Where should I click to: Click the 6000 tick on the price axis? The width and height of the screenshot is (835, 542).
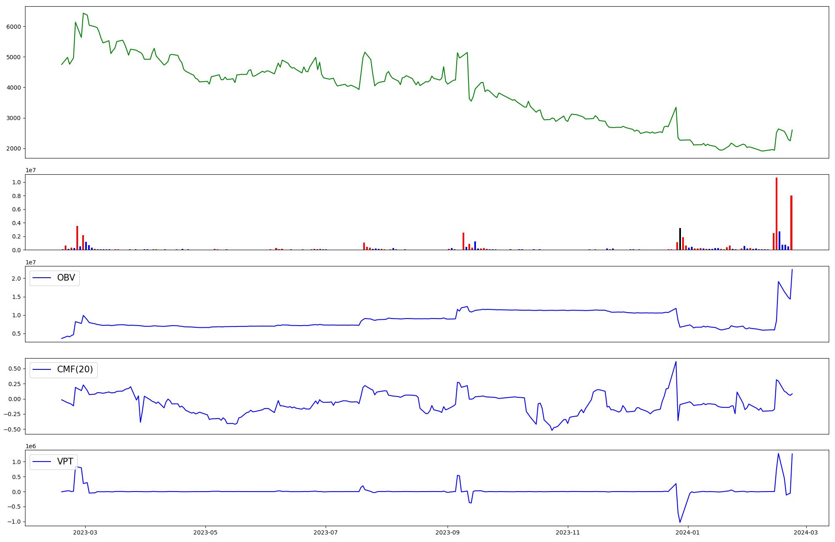coord(14,27)
